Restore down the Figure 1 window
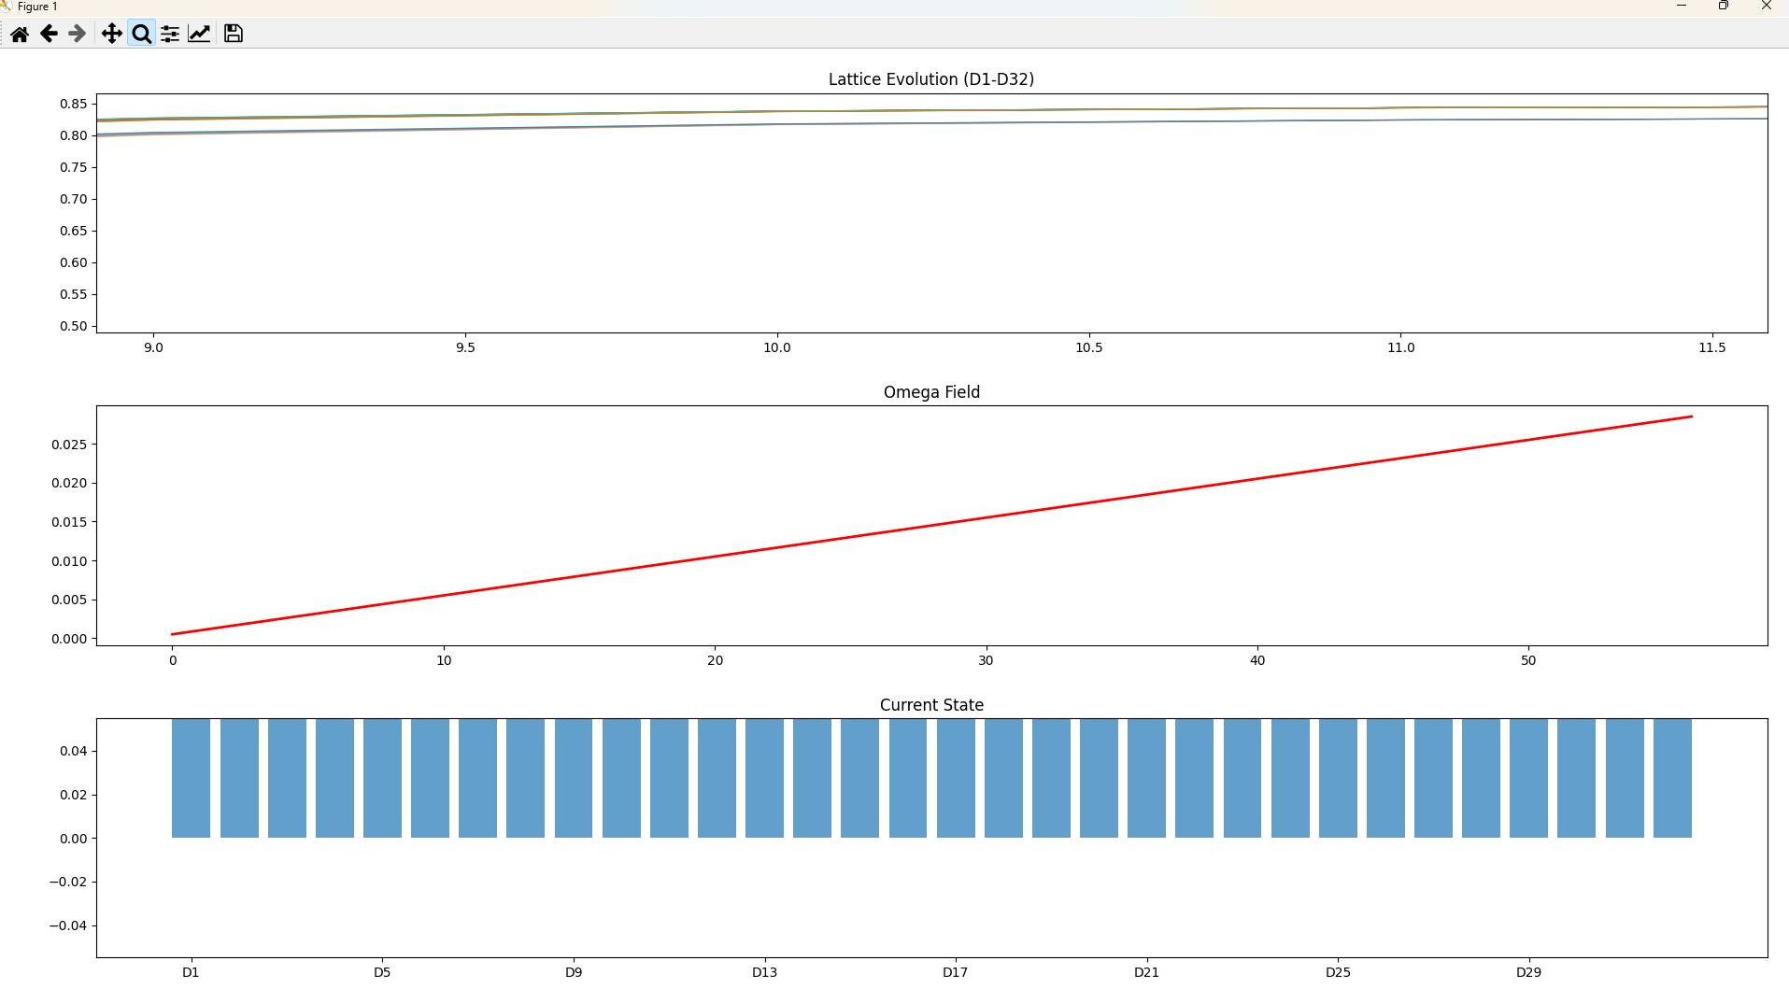Viewport: 1789px width, 1003px height. tap(1724, 6)
